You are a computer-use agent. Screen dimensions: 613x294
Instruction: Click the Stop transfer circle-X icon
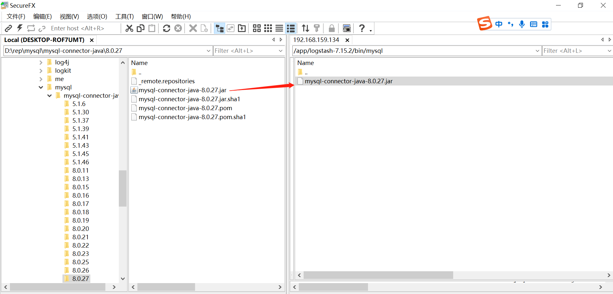click(x=178, y=29)
